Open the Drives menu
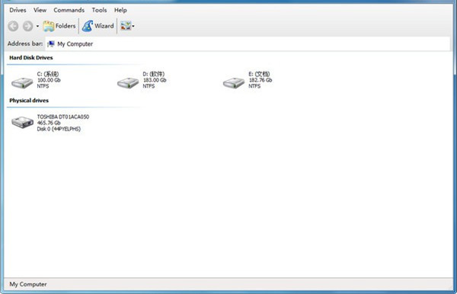Viewport: 457px width, 294px height. click(18, 10)
